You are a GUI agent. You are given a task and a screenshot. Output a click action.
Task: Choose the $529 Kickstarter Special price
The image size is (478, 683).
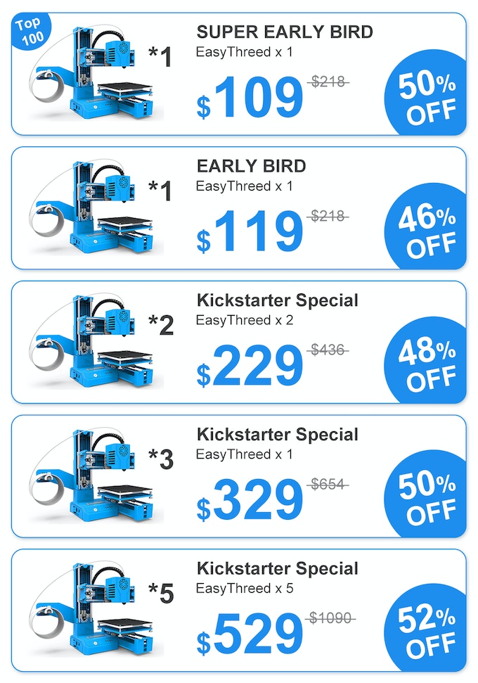tap(250, 635)
